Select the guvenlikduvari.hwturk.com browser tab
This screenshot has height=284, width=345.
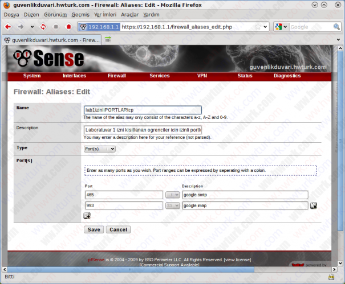tap(52, 40)
